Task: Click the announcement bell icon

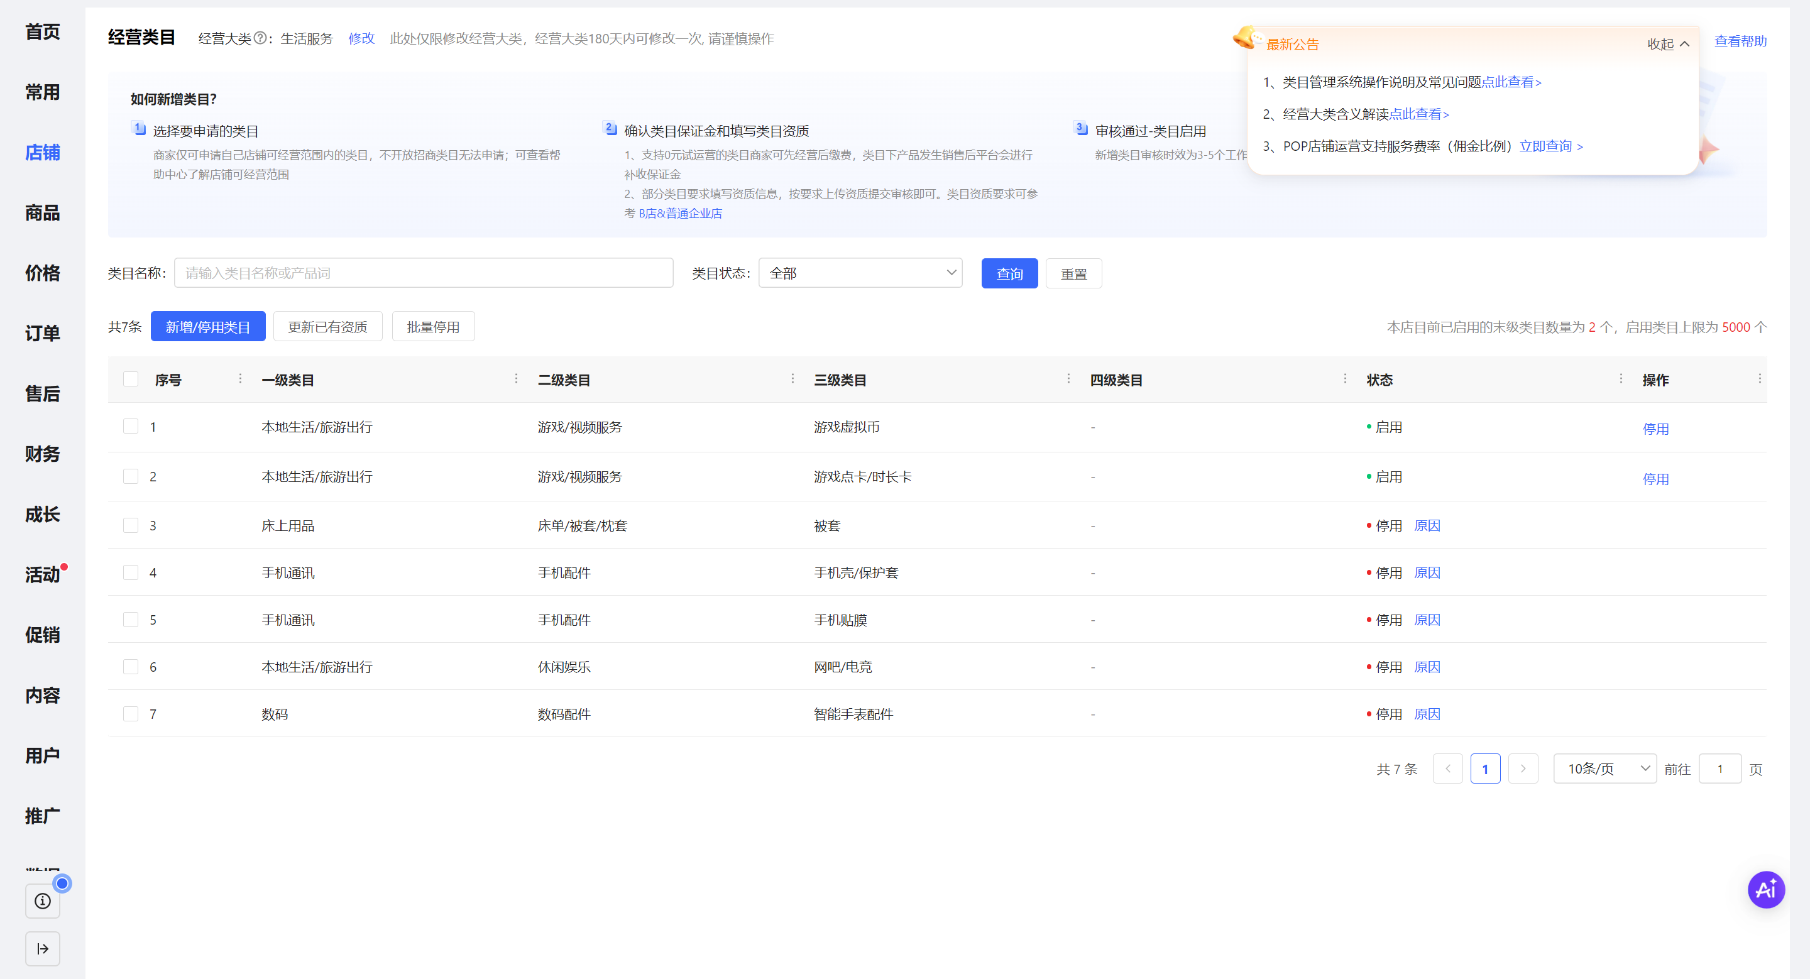Action: click(x=1246, y=37)
